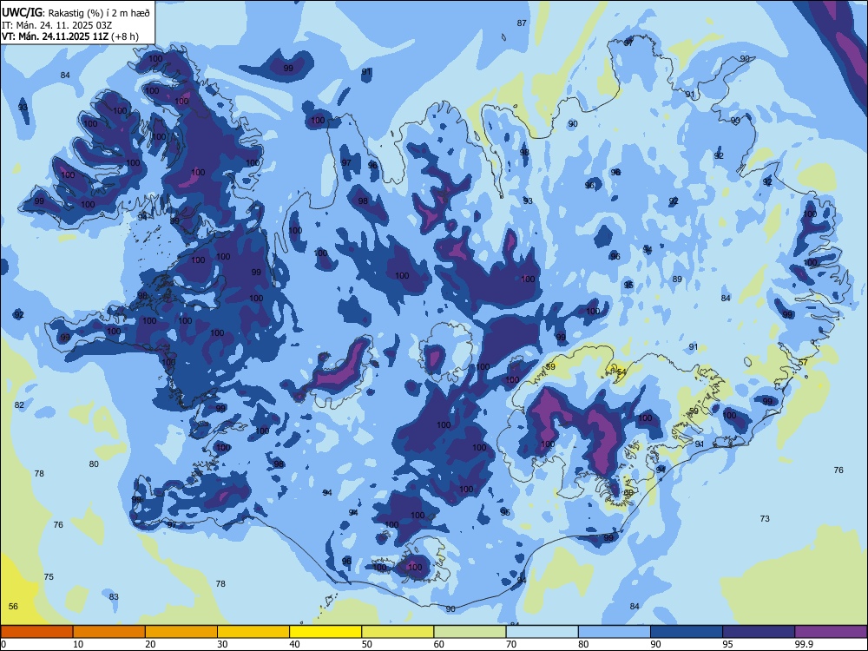Click the 80–90 light blue legend swatch
The height and width of the screenshot is (651, 868).
pyautogui.click(x=615, y=632)
